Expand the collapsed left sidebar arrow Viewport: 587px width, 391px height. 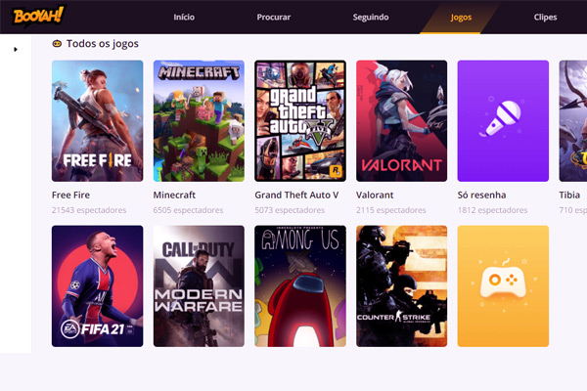[x=16, y=50]
